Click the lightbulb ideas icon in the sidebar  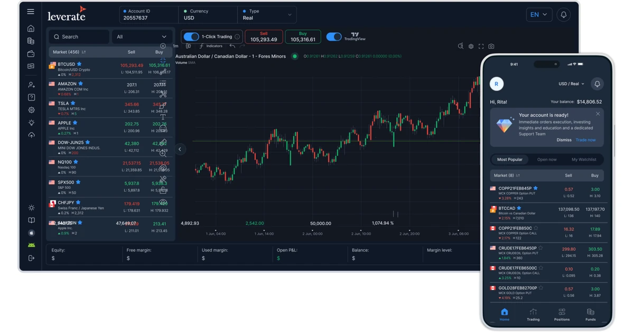click(31, 123)
